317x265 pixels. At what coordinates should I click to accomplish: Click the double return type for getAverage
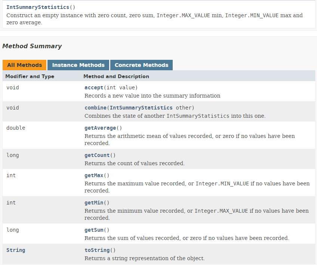point(16,128)
